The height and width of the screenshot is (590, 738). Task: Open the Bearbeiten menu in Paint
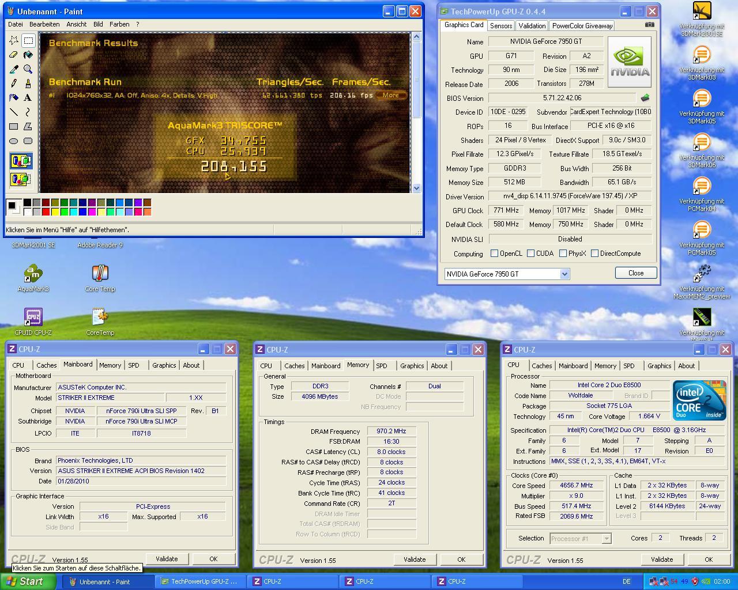click(x=44, y=24)
